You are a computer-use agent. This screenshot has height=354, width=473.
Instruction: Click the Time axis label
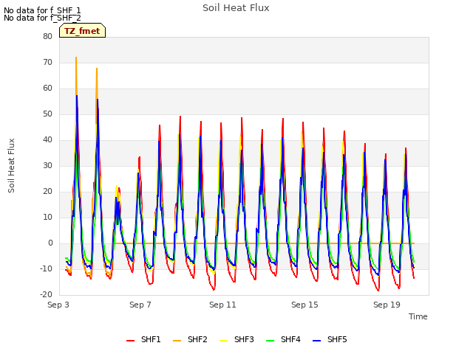[x=418, y=316]
